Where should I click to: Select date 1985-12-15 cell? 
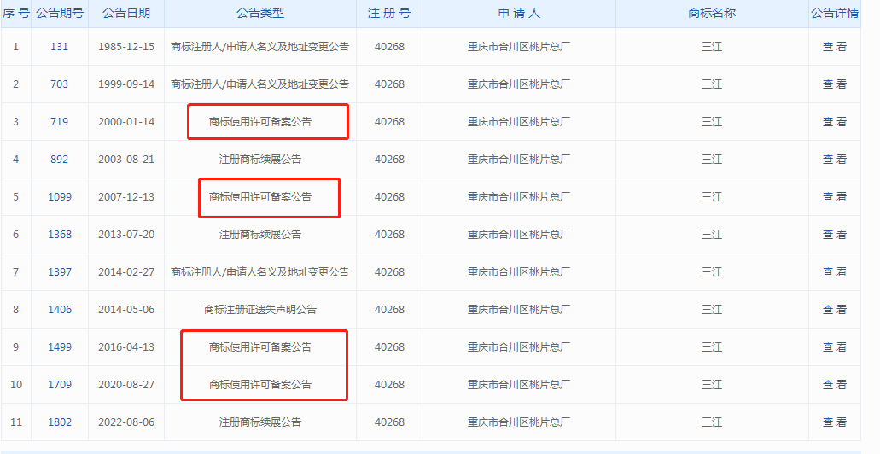pyautogui.click(x=126, y=47)
